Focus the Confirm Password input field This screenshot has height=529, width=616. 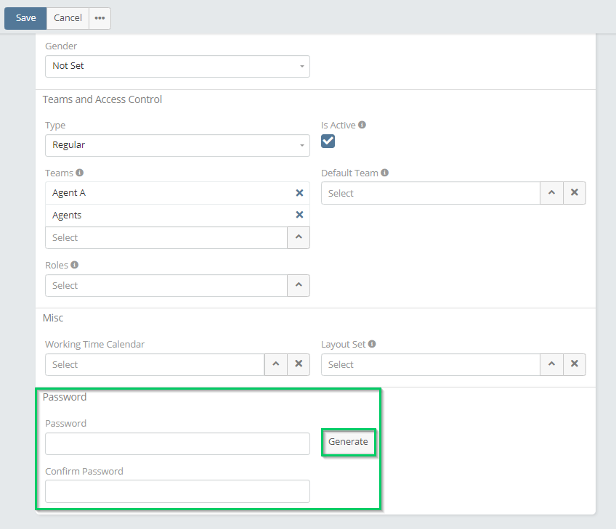[x=177, y=491]
